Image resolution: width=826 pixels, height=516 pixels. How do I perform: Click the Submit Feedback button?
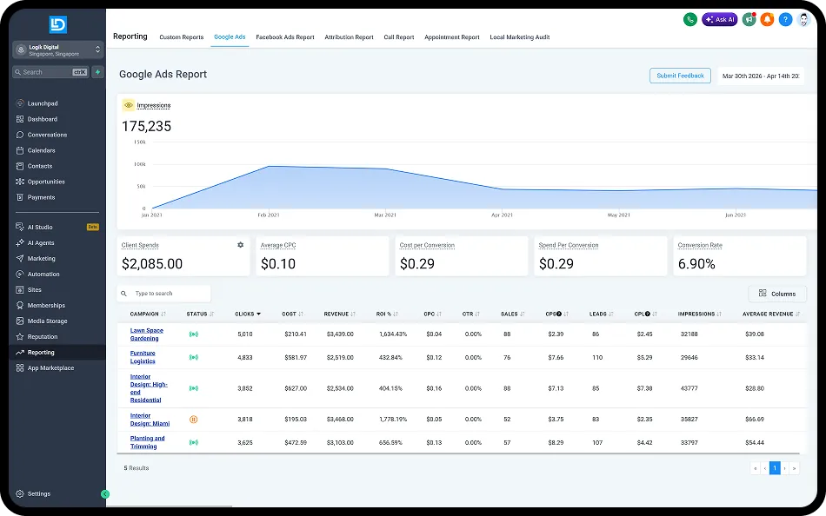click(x=680, y=76)
